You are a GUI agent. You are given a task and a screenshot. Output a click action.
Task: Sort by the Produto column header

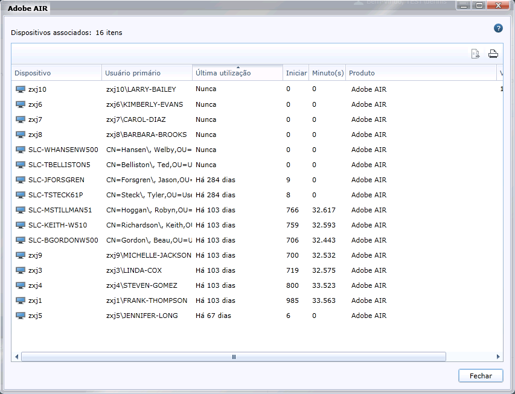[421, 73]
